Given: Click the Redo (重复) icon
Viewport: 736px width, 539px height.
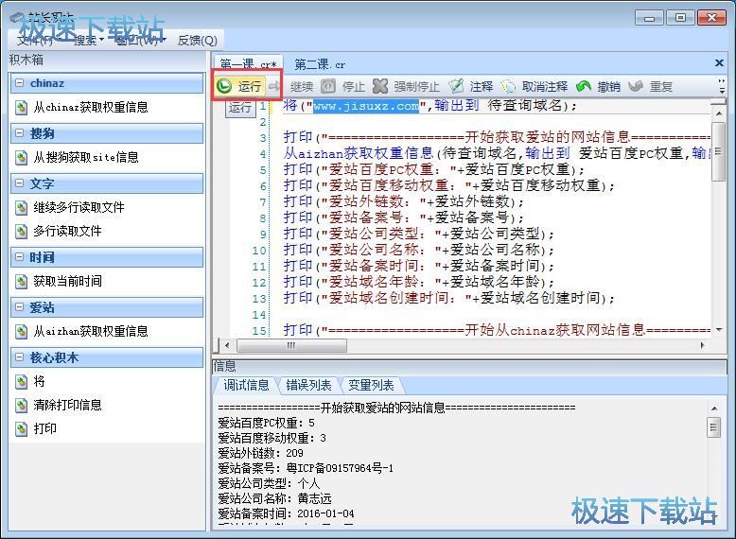Looking at the screenshot, I should [x=635, y=86].
